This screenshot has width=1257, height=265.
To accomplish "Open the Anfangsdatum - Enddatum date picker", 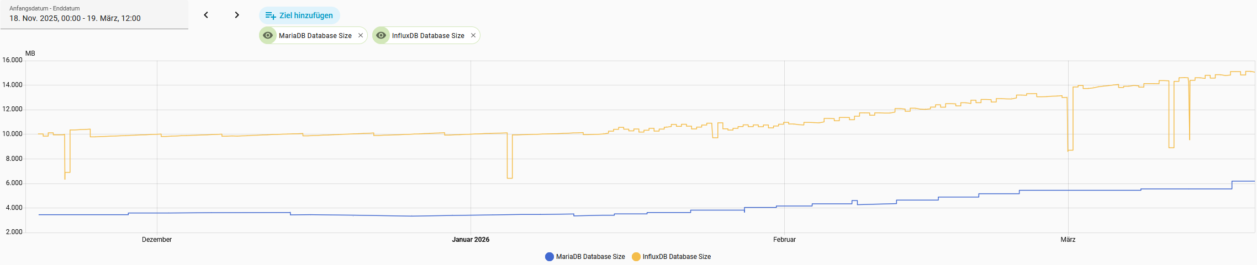I will tap(94, 14).
